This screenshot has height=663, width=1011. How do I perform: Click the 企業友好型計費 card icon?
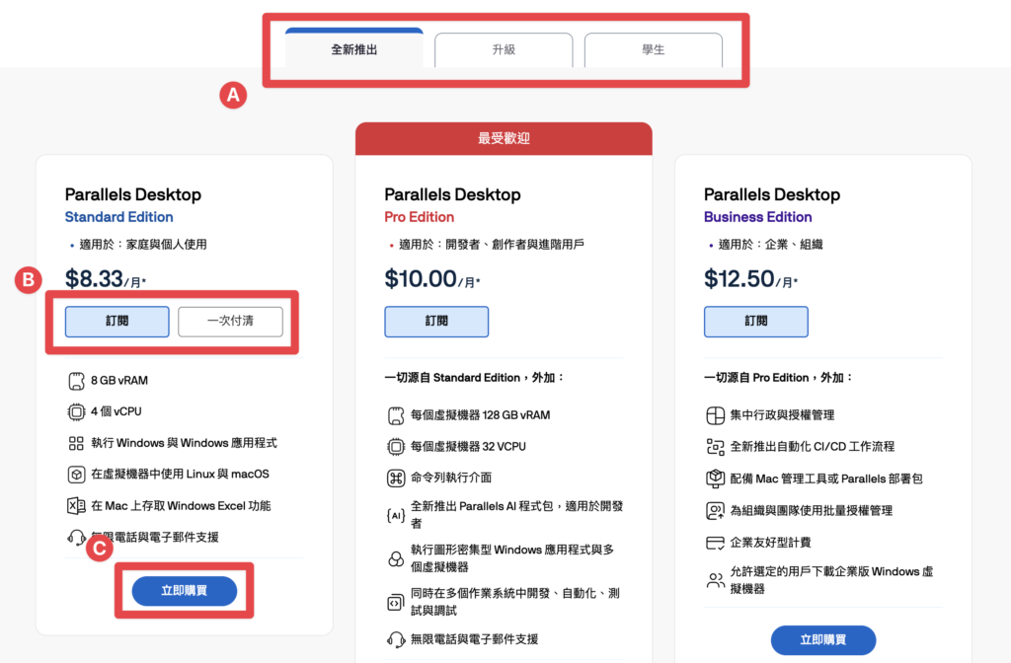(x=715, y=543)
